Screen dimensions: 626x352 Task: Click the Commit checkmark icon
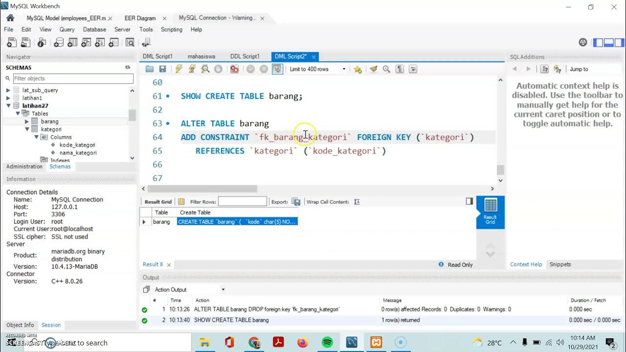[x=250, y=69]
